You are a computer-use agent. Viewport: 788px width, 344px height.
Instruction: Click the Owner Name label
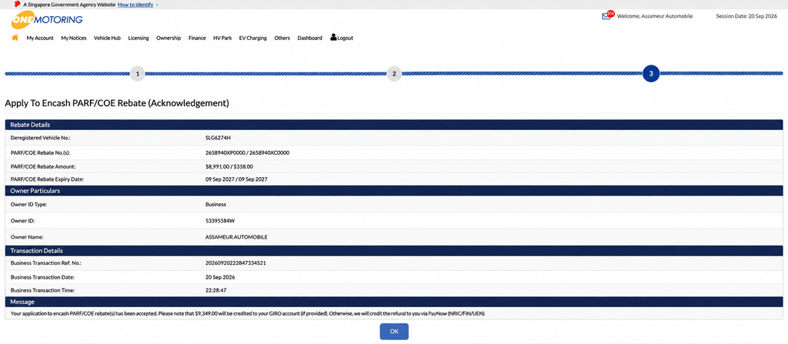(x=25, y=237)
